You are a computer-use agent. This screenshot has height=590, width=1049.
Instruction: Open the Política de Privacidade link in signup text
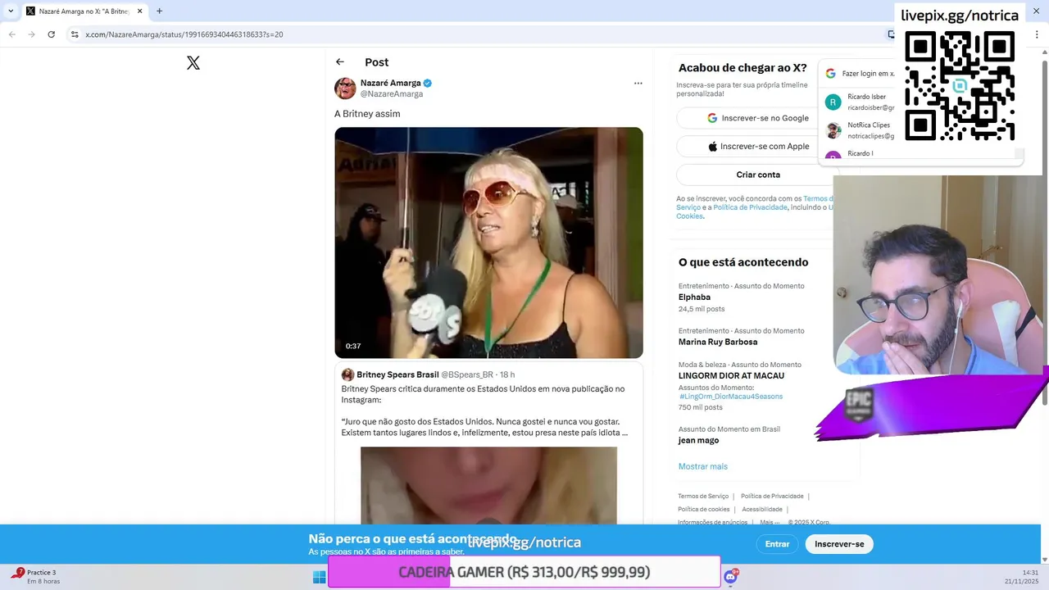point(750,207)
